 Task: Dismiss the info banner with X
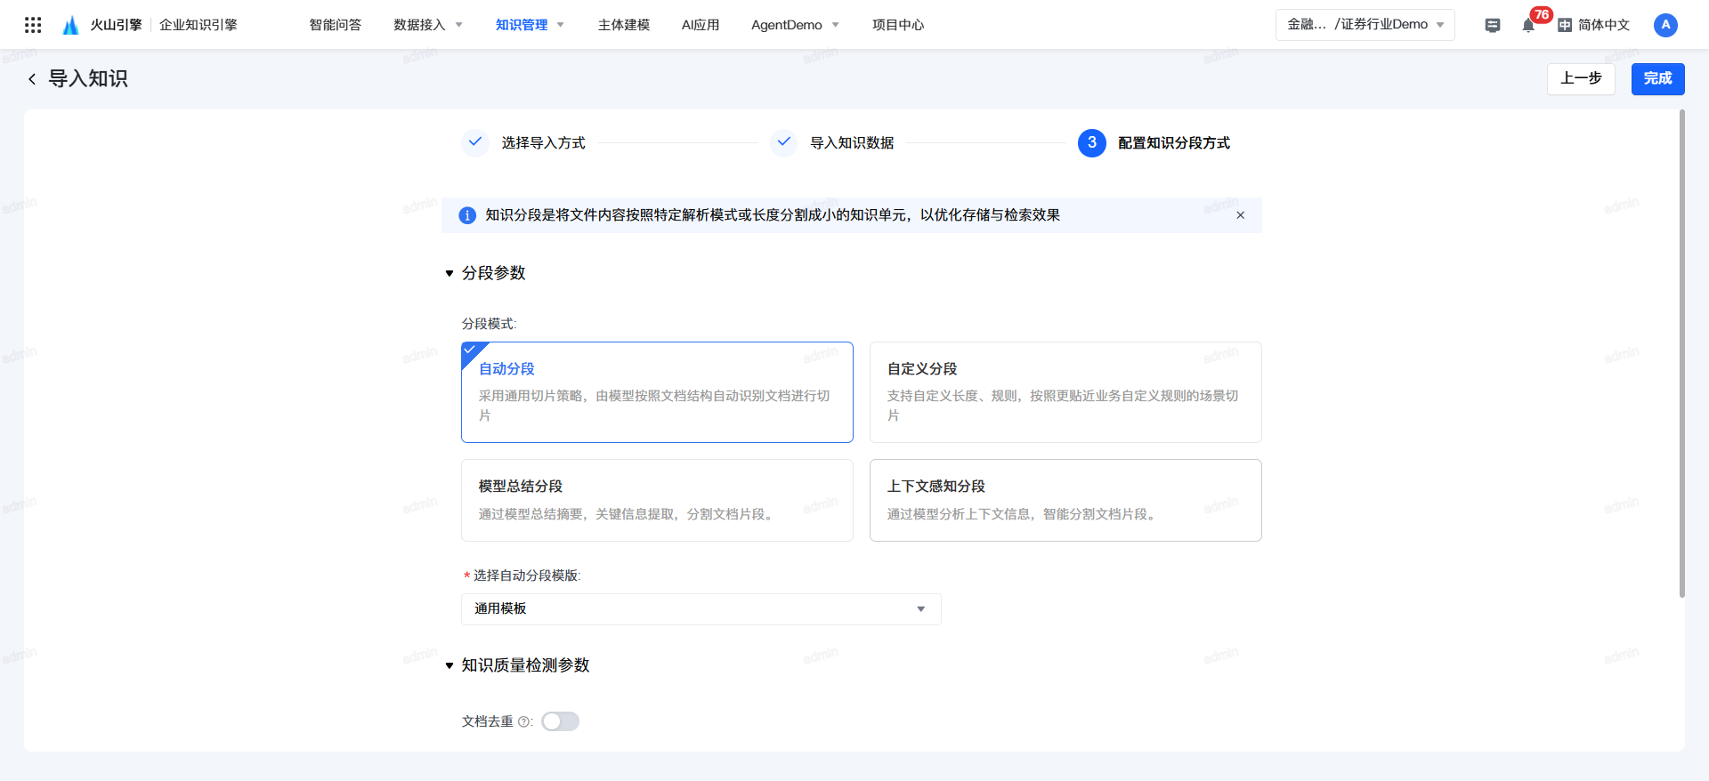(1240, 215)
